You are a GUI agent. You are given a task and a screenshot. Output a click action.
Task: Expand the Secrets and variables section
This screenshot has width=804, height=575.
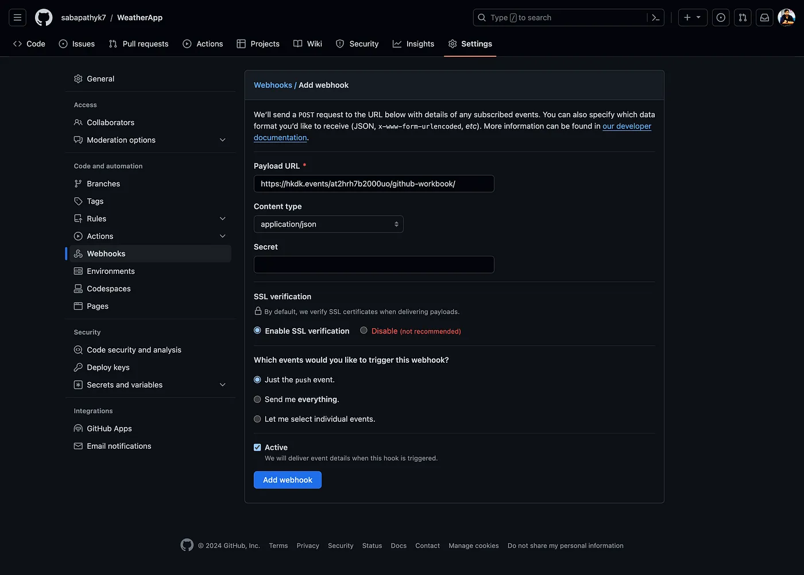pos(222,384)
